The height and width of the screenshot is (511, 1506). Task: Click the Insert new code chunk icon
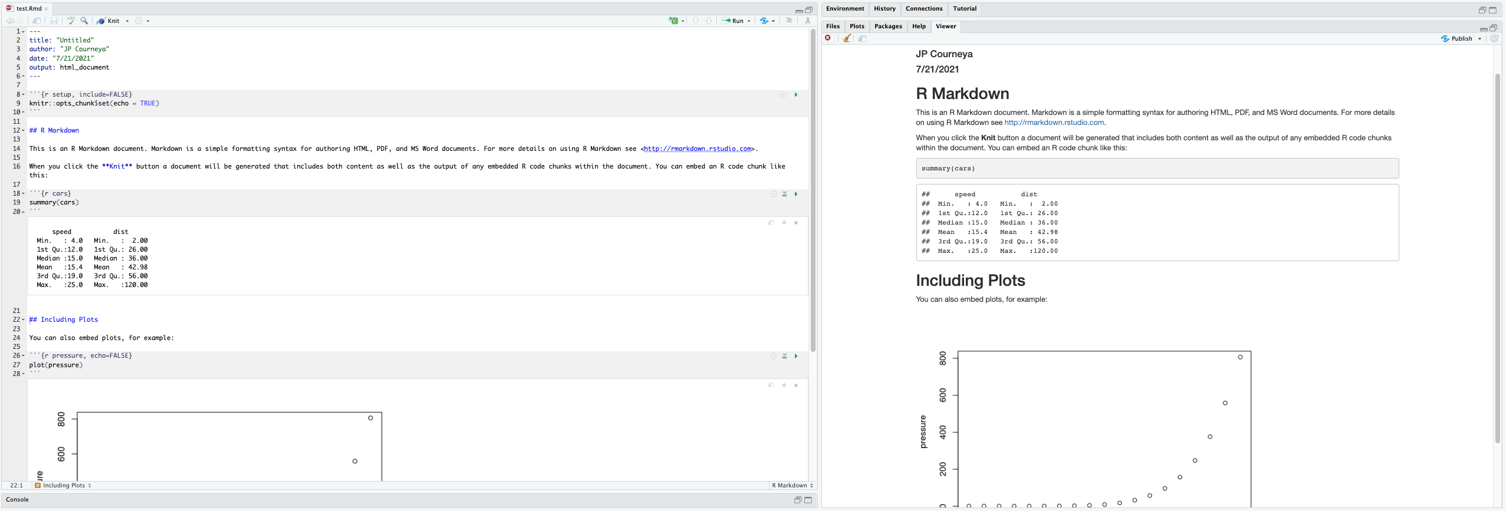[x=673, y=21]
